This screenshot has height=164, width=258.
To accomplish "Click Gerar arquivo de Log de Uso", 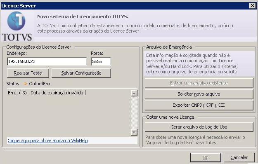I will pos(199,127).
